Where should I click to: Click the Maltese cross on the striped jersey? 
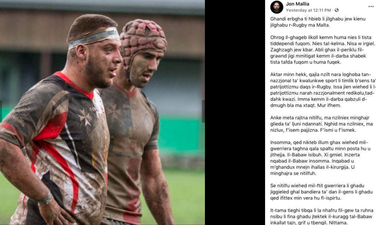tap(85, 117)
